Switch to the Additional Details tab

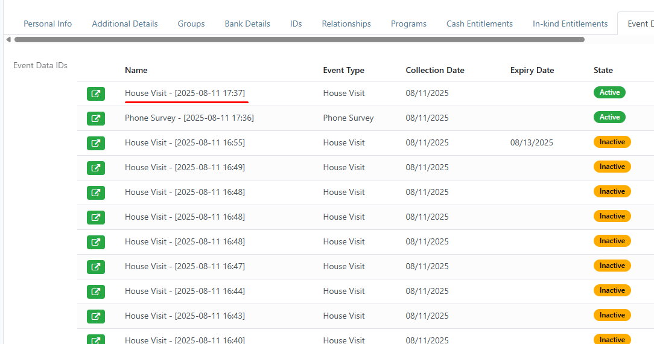click(125, 24)
